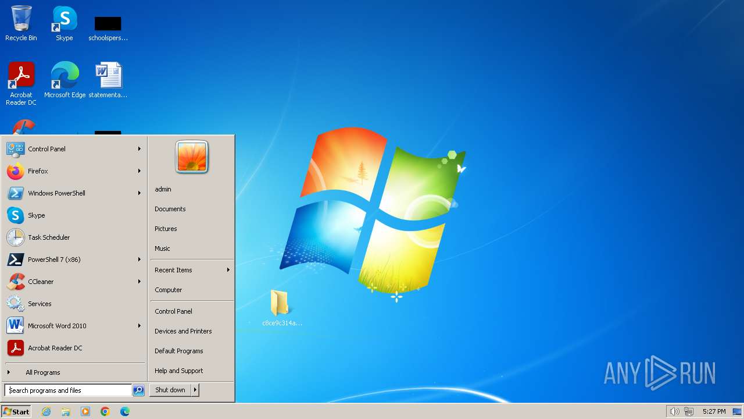This screenshot has height=419, width=744.
Task: Expand Windows PowerShell jump list arrow
Action: coord(139,193)
